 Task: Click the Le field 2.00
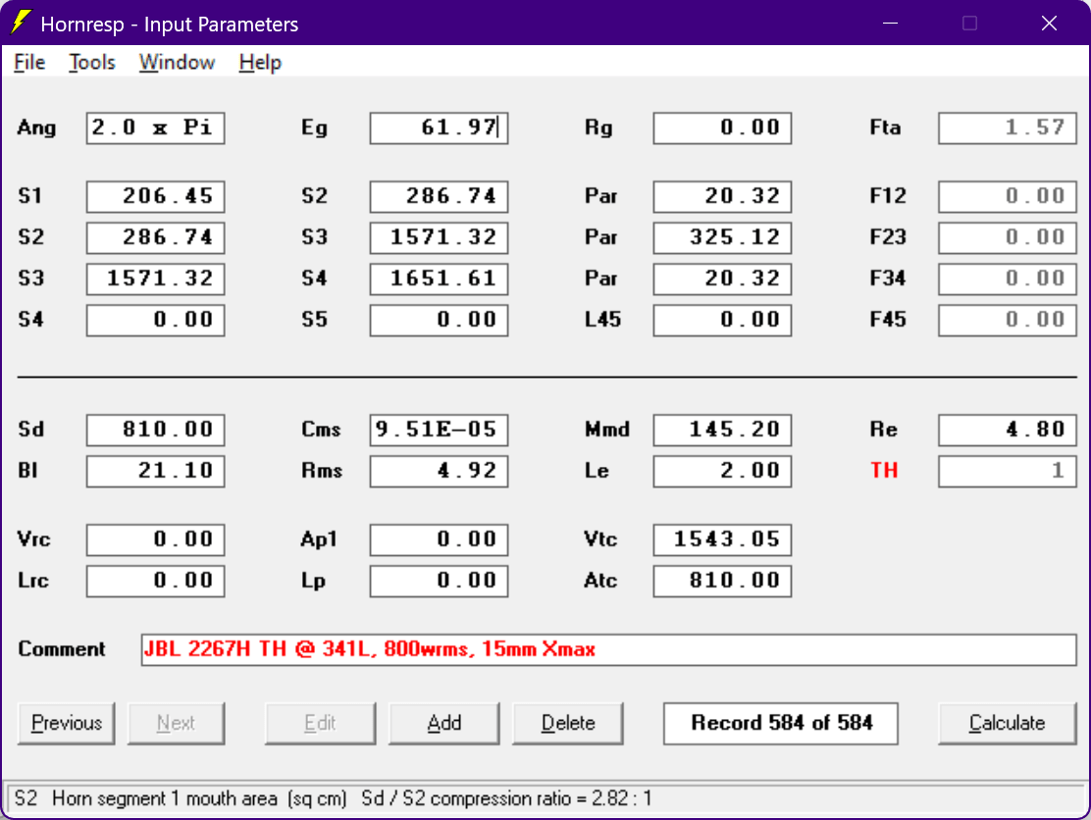(x=722, y=471)
